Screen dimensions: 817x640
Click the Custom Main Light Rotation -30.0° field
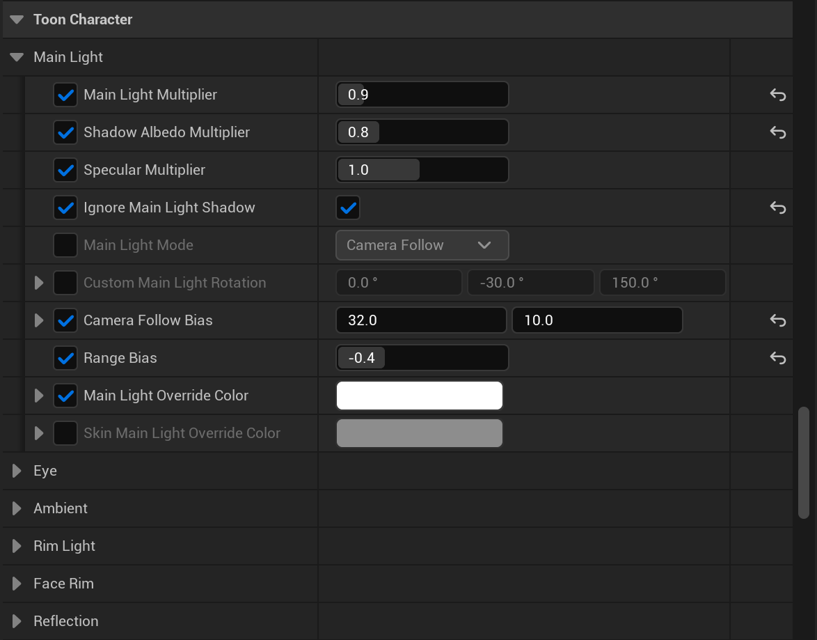(x=530, y=283)
